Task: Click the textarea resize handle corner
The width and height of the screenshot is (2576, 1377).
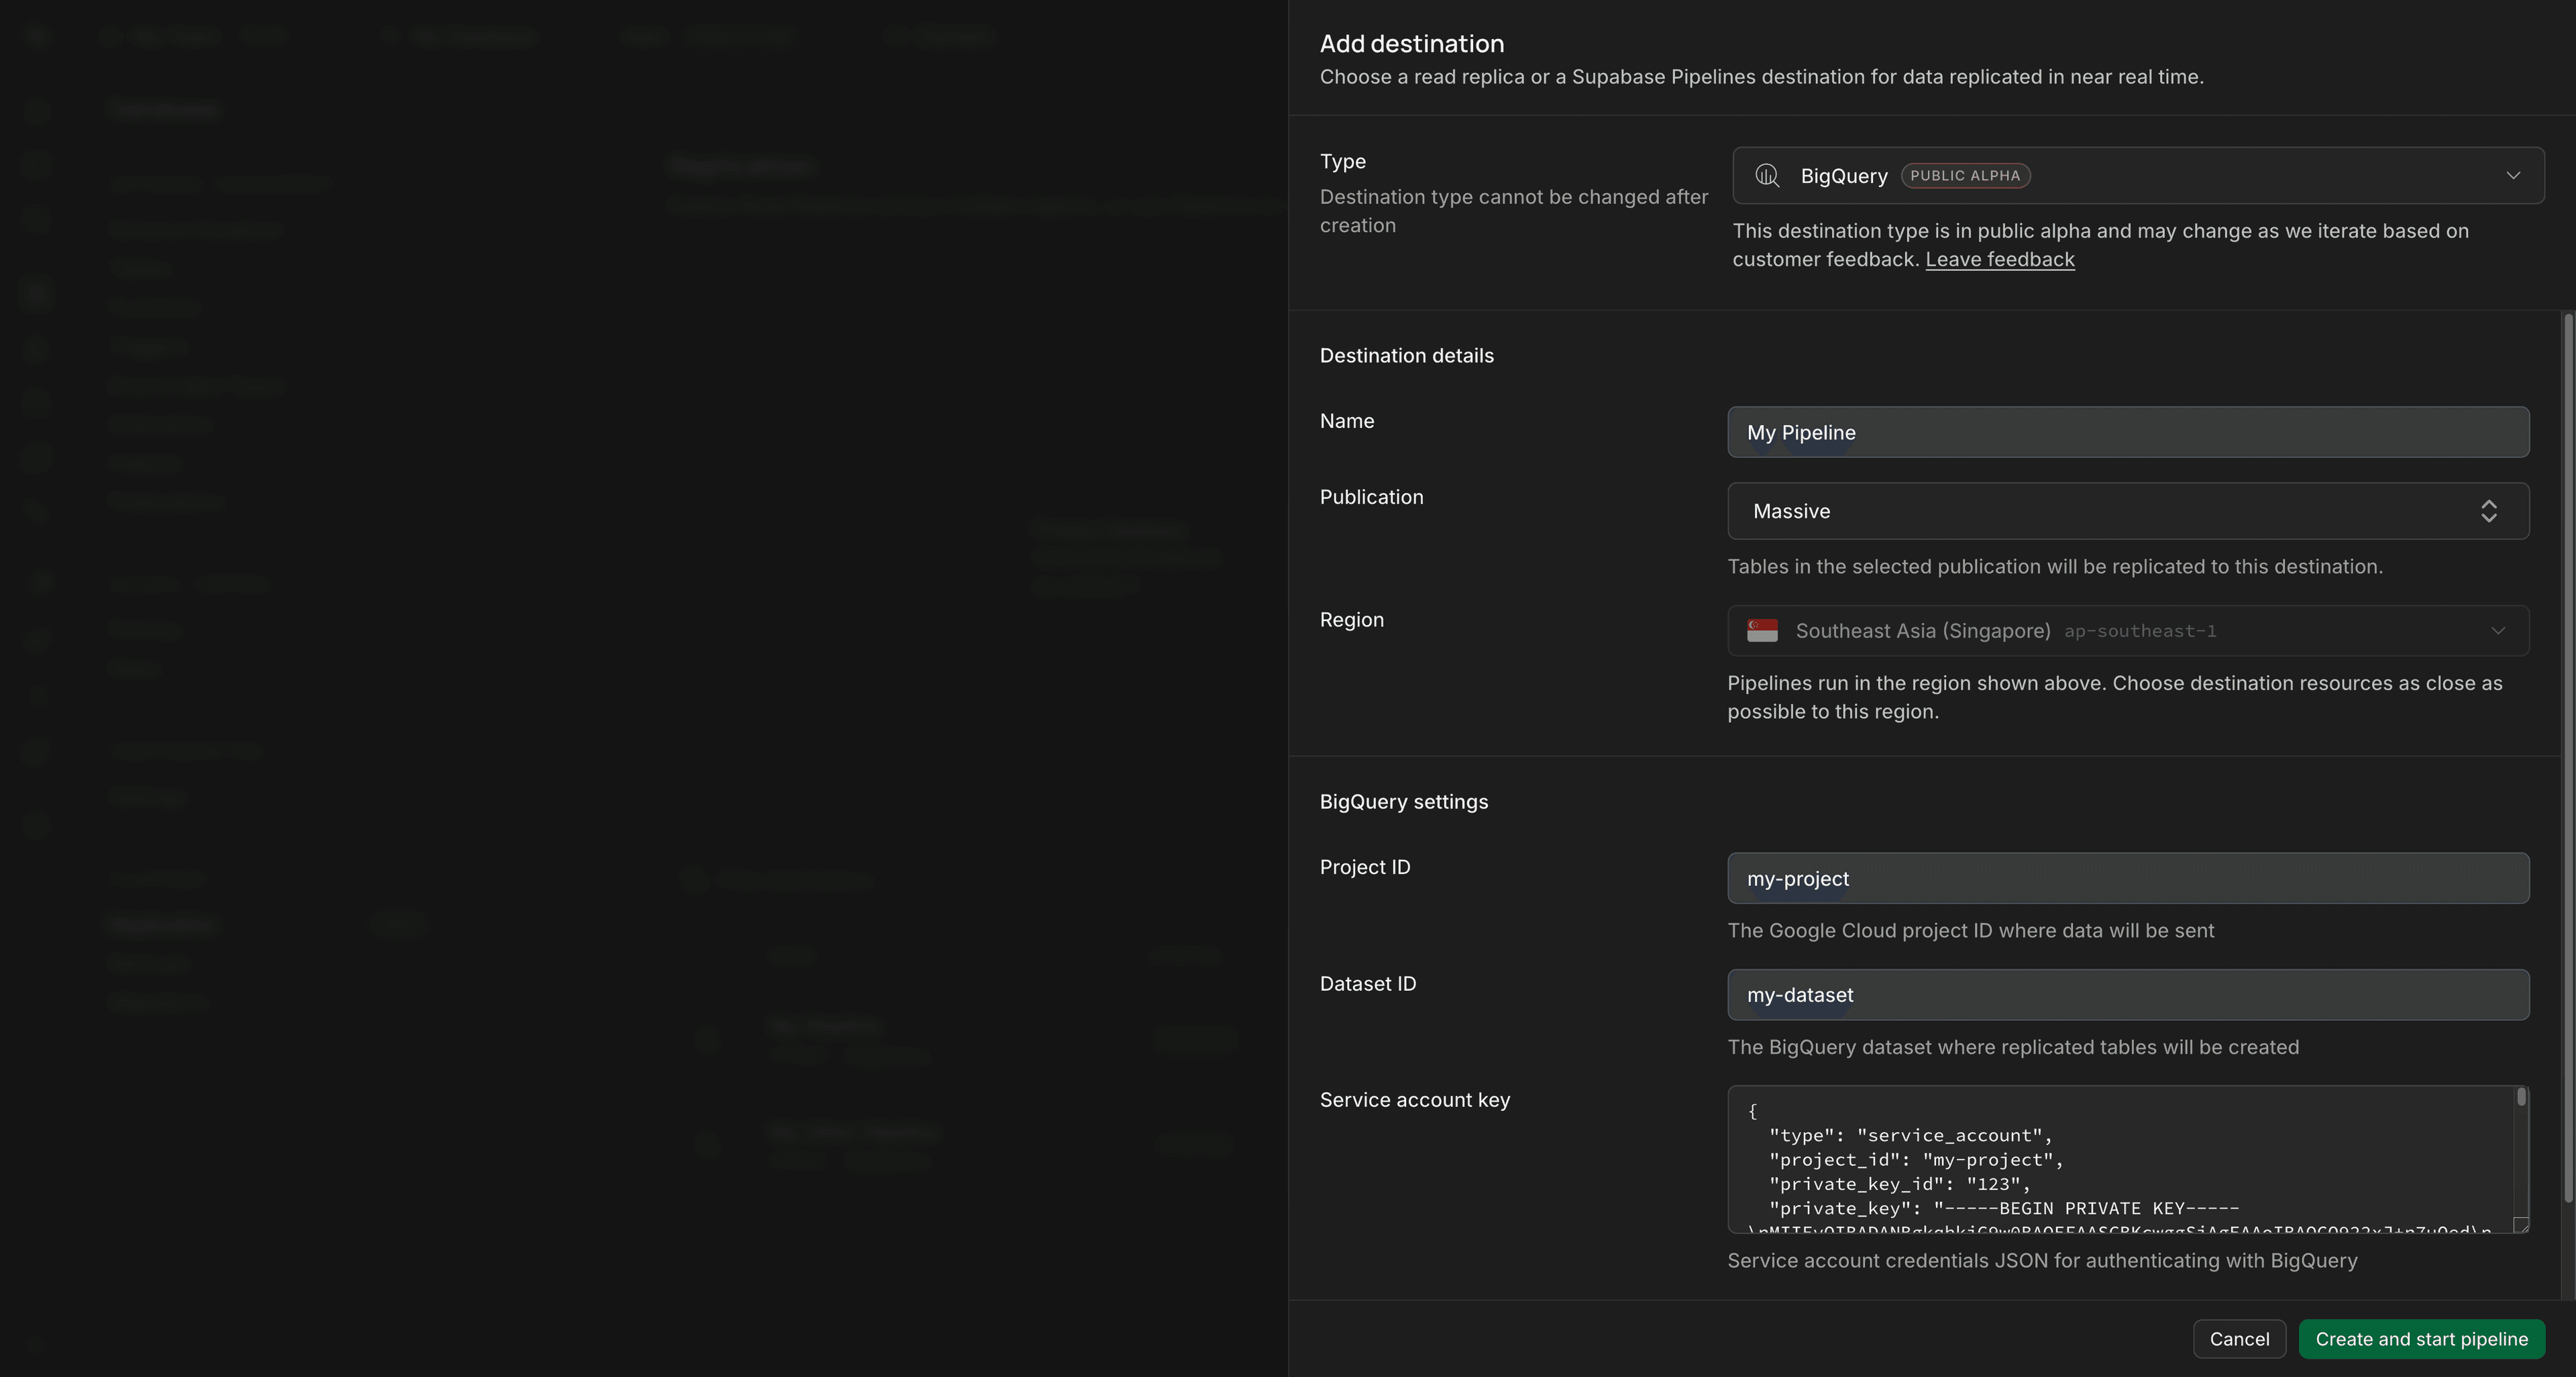Action: (2521, 1225)
